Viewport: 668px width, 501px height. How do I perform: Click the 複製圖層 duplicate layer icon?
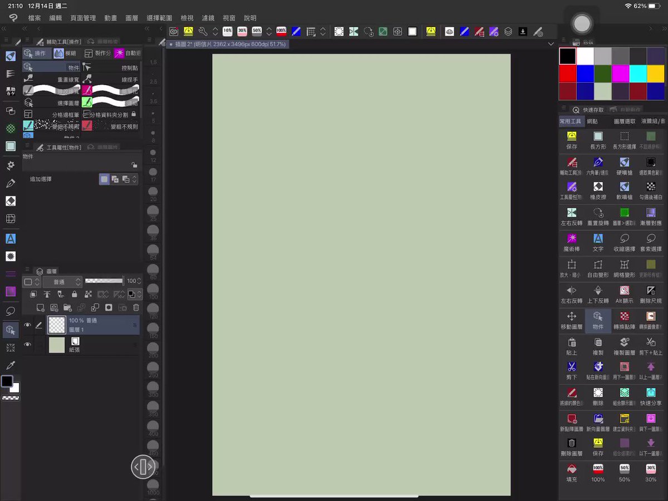(625, 342)
